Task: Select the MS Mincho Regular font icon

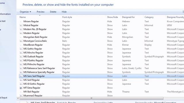Action: pos(21,53)
